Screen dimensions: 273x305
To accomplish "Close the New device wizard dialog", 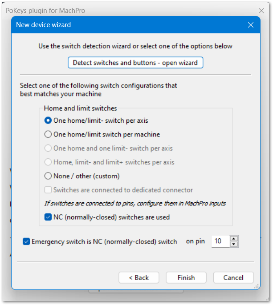I will [x=251, y=25].
